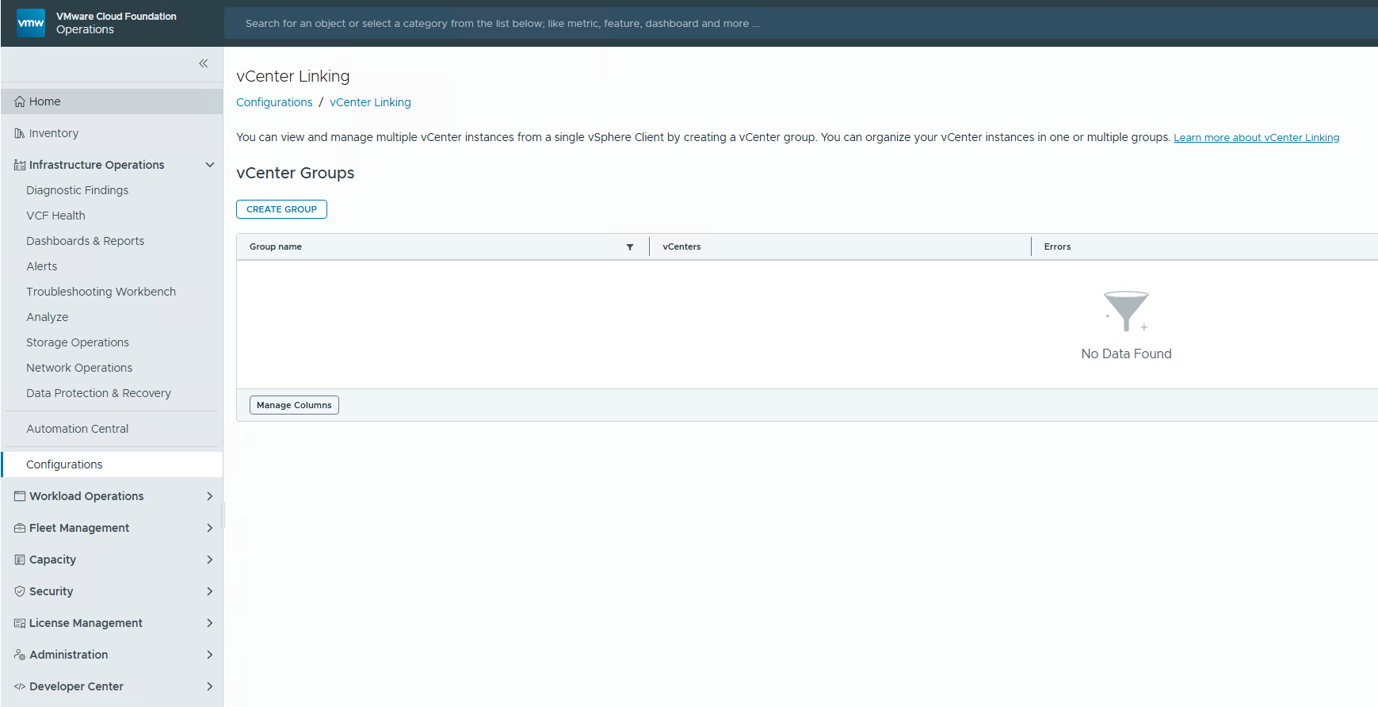Viewport: 1378px width, 707px height.
Task: Open the Group name column filter icon
Action: [x=630, y=247]
